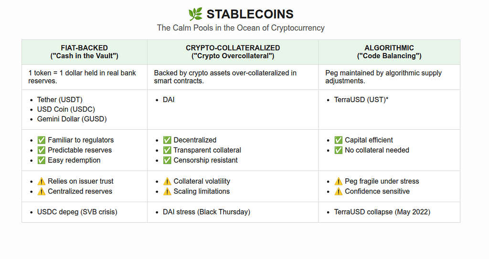Click green checkmark beside Decentralized

tap(167, 140)
